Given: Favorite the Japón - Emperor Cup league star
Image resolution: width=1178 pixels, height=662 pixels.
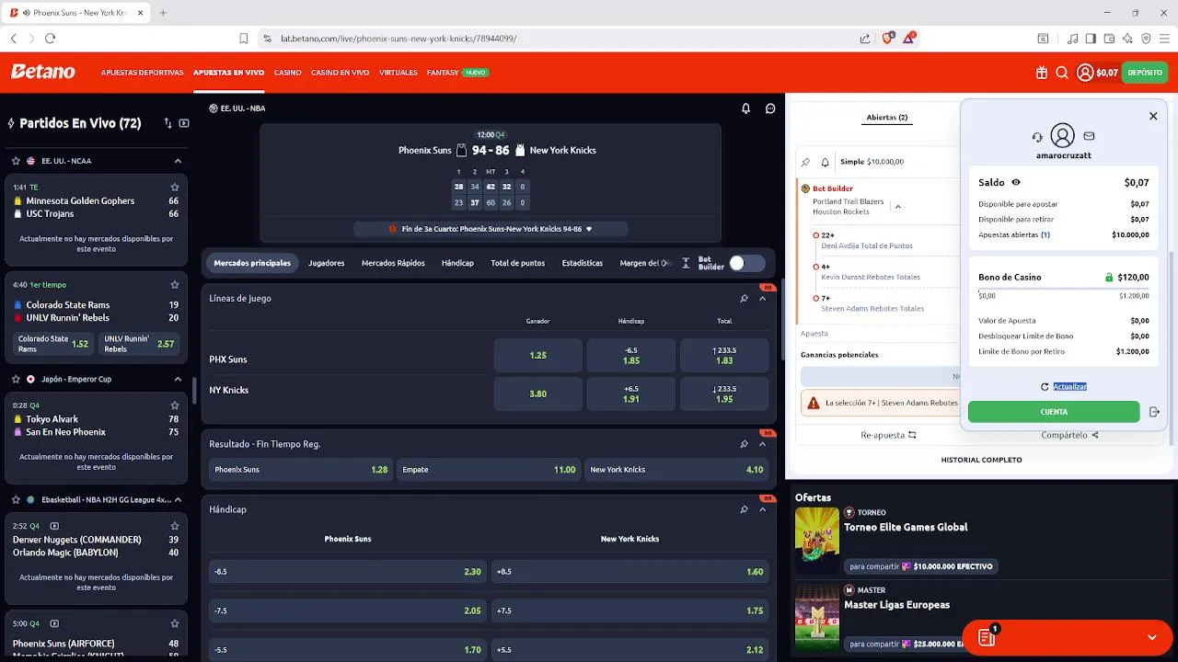Looking at the screenshot, I should coord(16,379).
